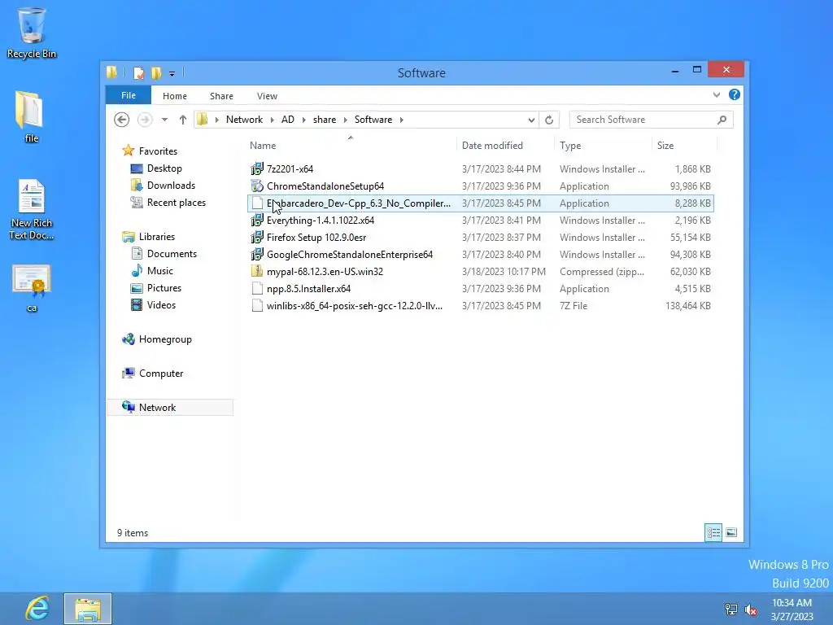
Task: Open Desktop in navigation pane
Action: (x=164, y=168)
